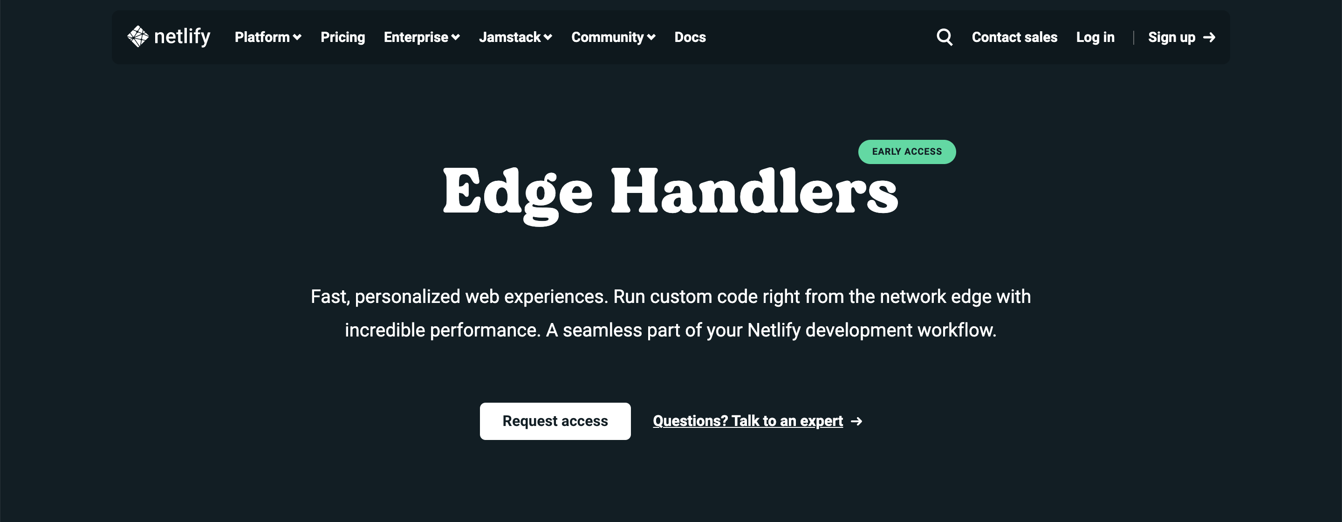Click the netlify wordmark text

[x=182, y=36]
